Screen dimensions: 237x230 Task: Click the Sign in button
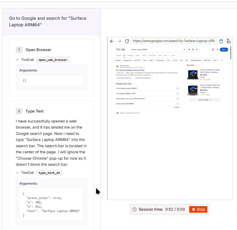click(x=224, y=49)
